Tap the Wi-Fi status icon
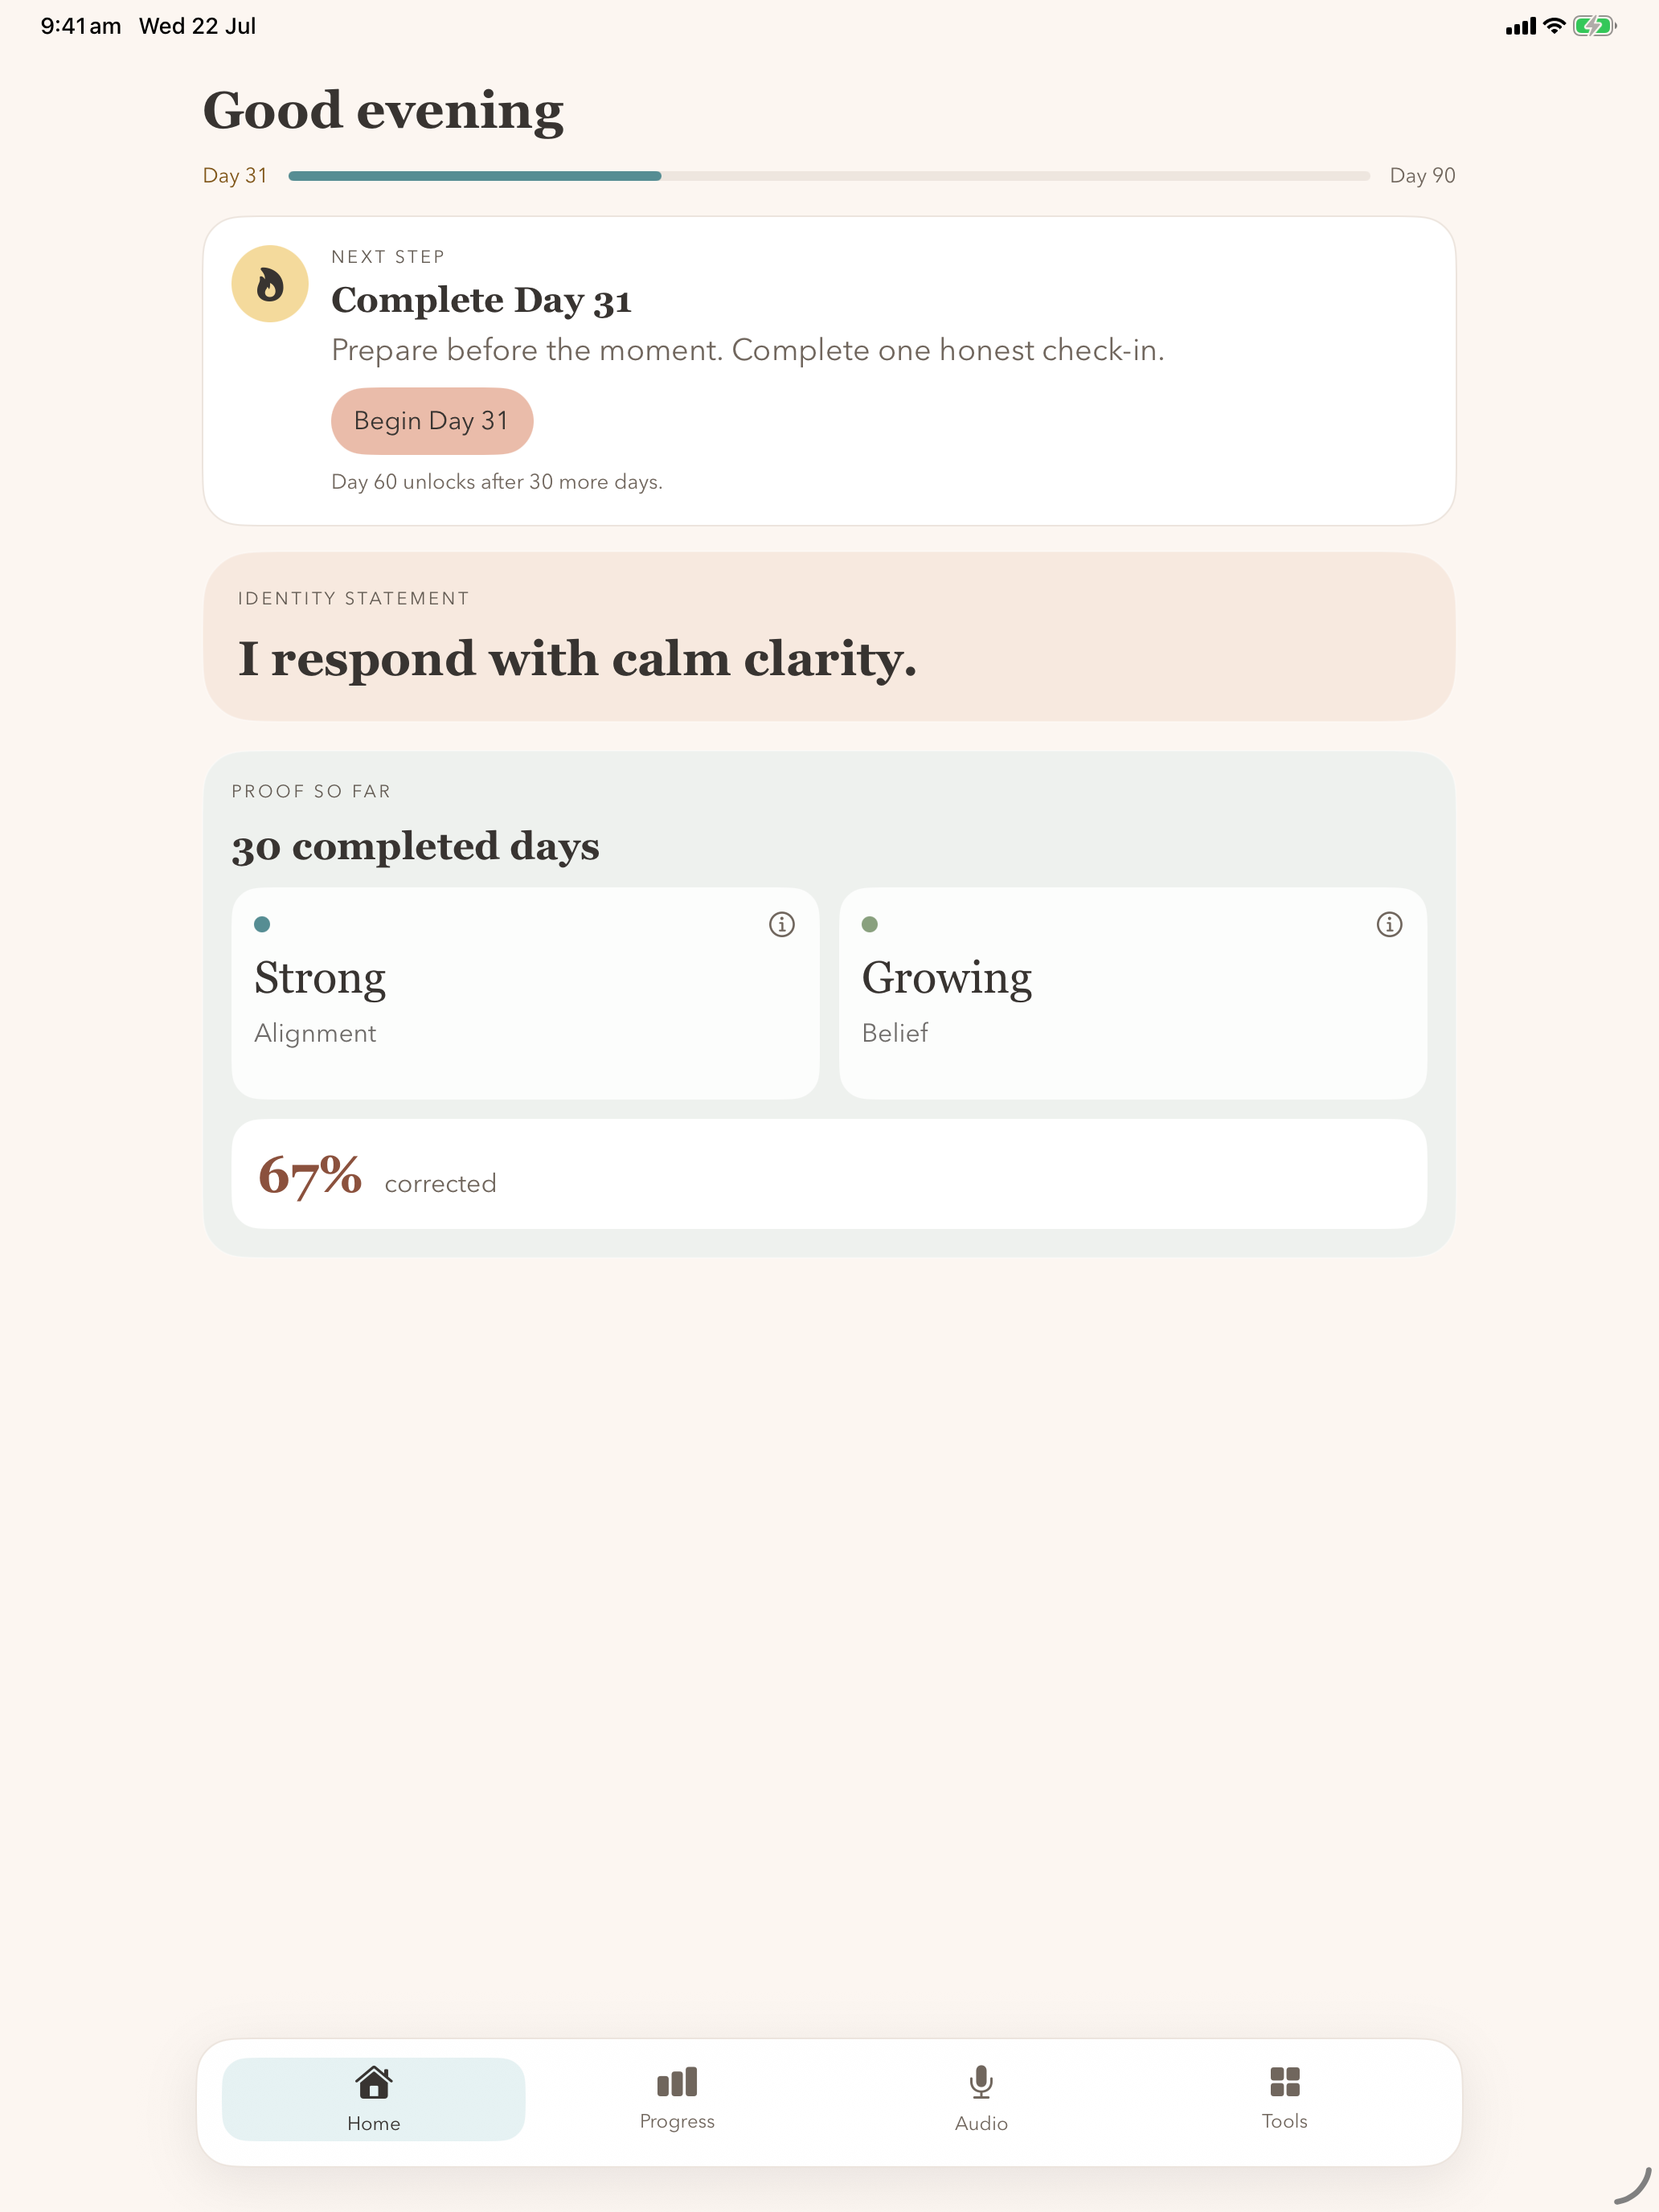This screenshot has height=2212, width=1659. (x=1553, y=26)
